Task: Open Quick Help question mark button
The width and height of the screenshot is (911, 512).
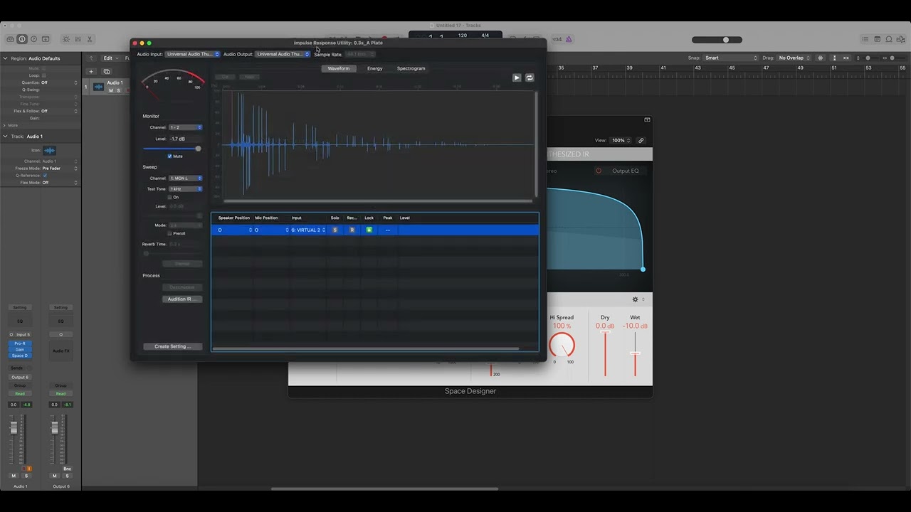Action: tap(33, 39)
